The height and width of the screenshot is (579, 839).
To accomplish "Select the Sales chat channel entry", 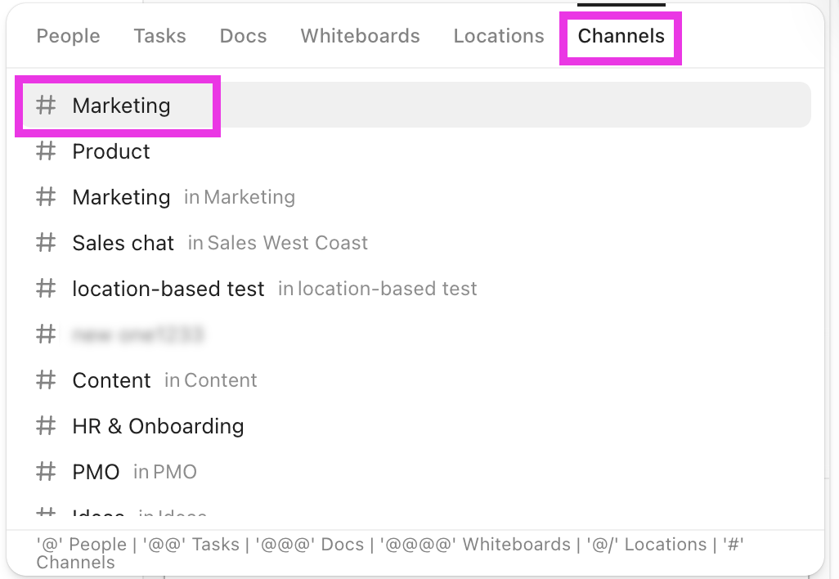I will 123,243.
